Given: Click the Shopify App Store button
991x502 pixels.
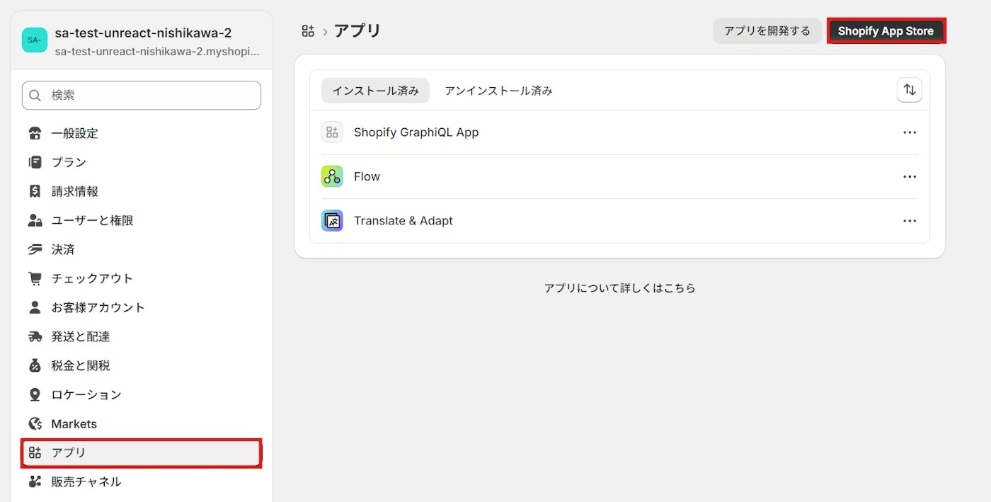Looking at the screenshot, I should (x=886, y=30).
